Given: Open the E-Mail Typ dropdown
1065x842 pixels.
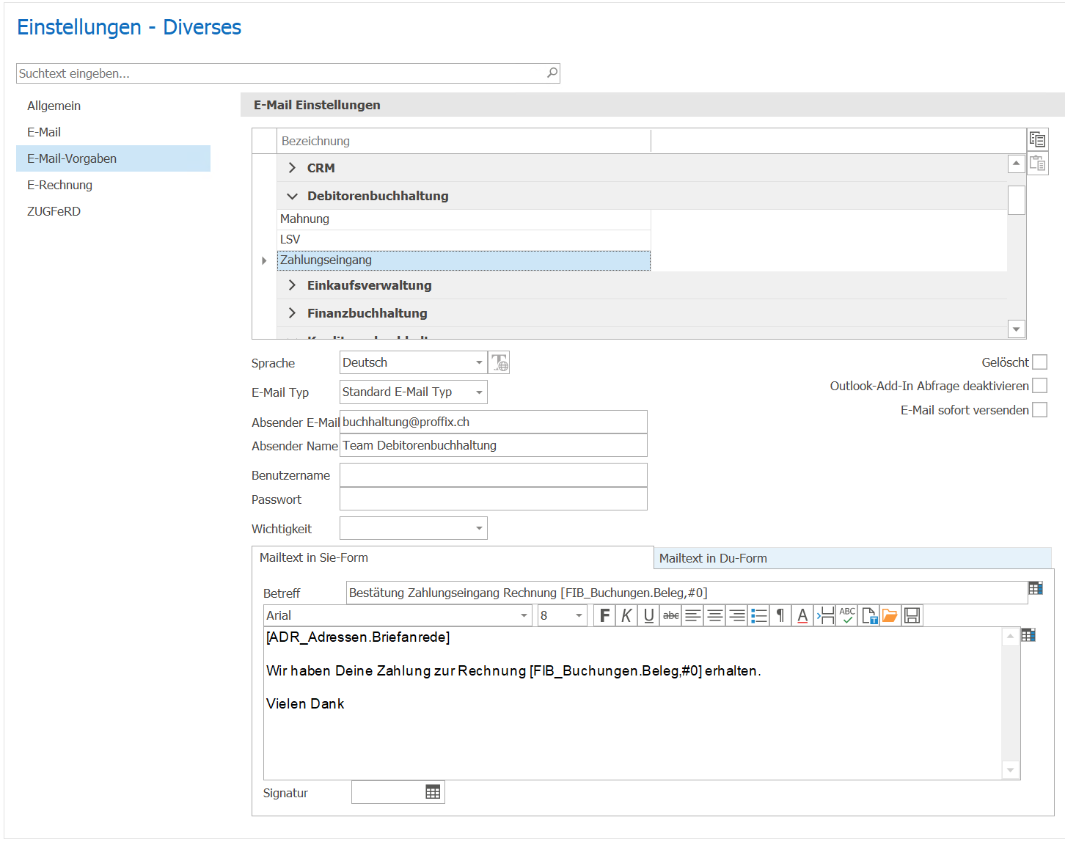Looking at the screenshot, I should pyautogui.click(x=479, y=392).
